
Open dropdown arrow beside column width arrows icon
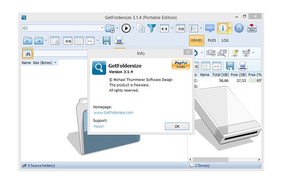[x=172, y=28]
